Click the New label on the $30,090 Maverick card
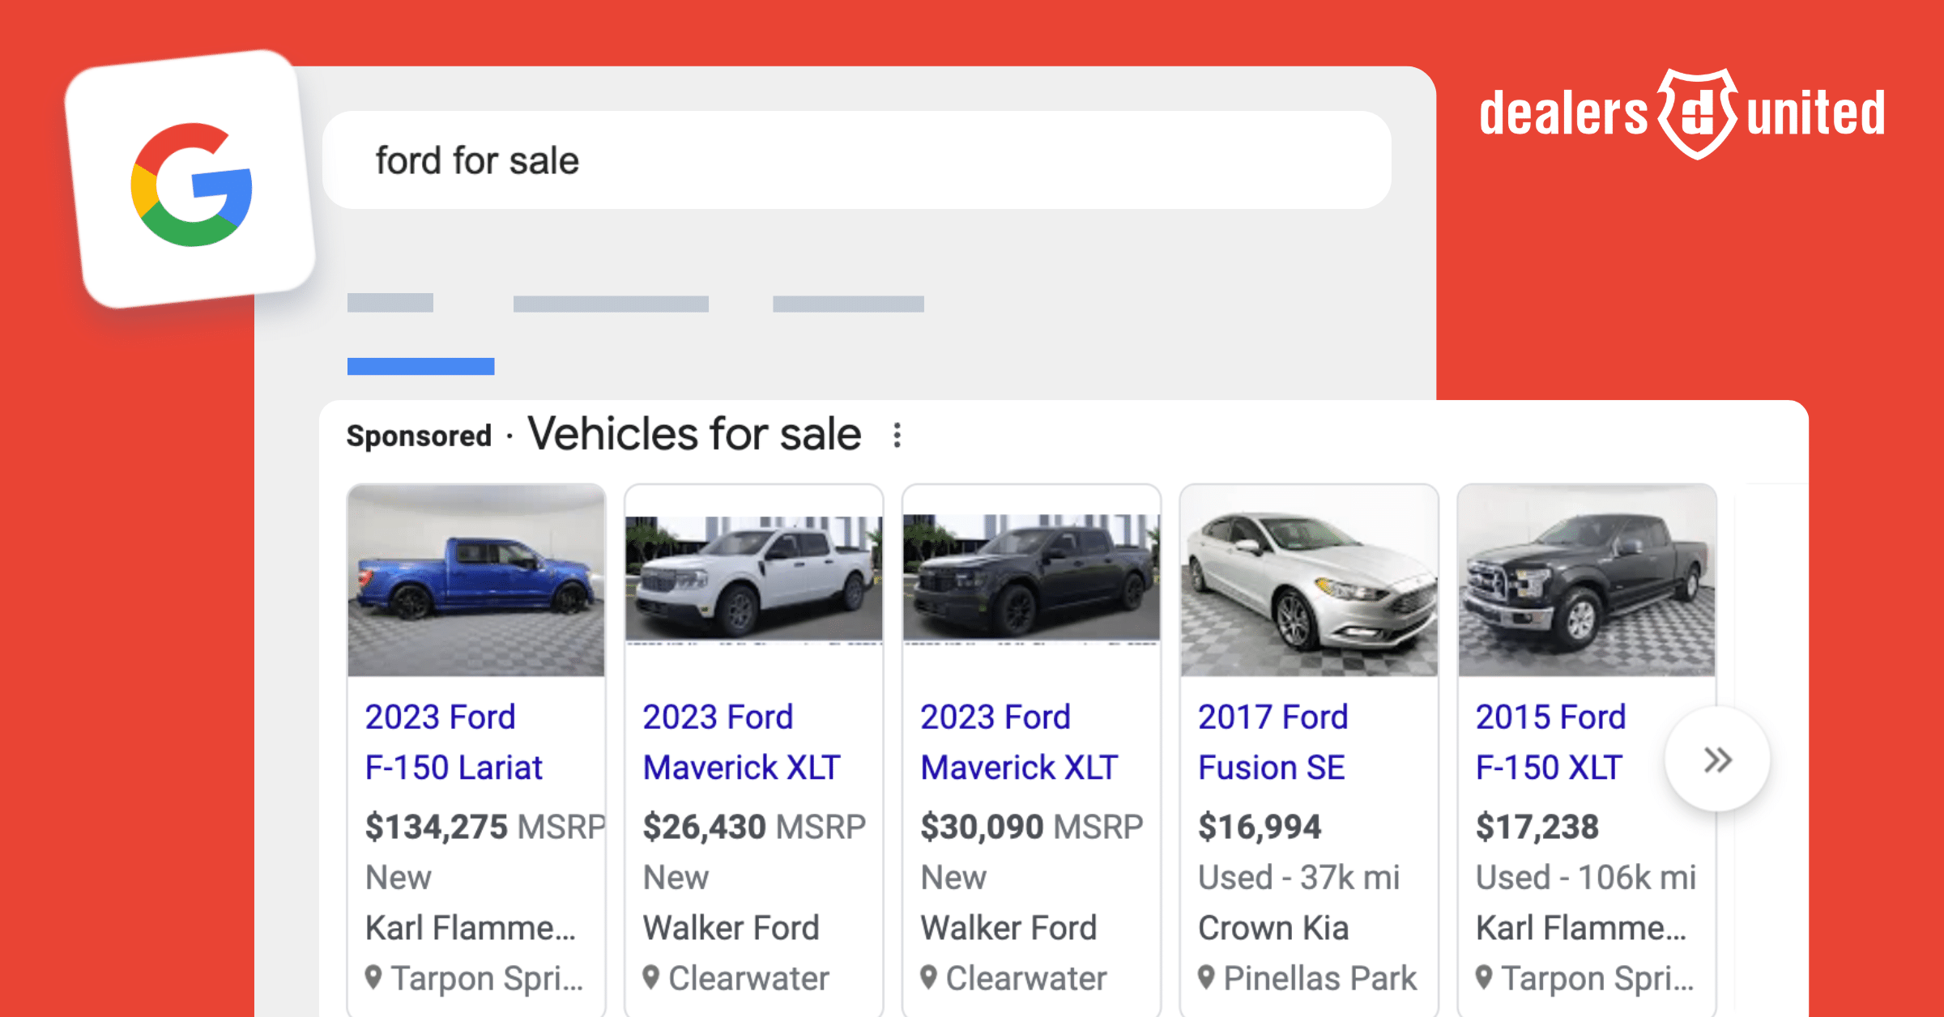This screenshot has height=1017, width=1944. coord(954,877)
